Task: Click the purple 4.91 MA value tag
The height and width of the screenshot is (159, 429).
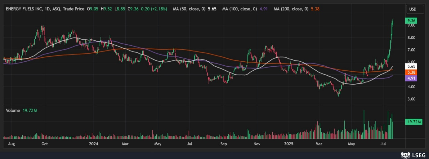Action: pyautogui.click(x=412, y=78)
